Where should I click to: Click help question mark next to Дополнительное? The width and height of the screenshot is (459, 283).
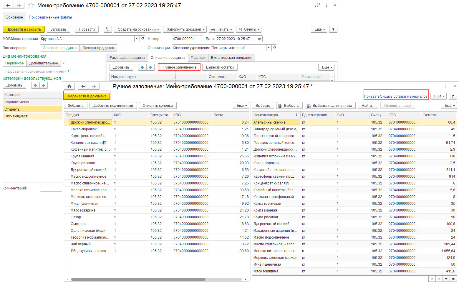click(64, 63)
